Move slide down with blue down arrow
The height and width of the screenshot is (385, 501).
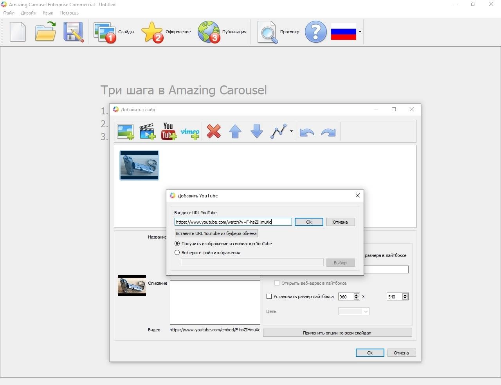click(256, 132)
